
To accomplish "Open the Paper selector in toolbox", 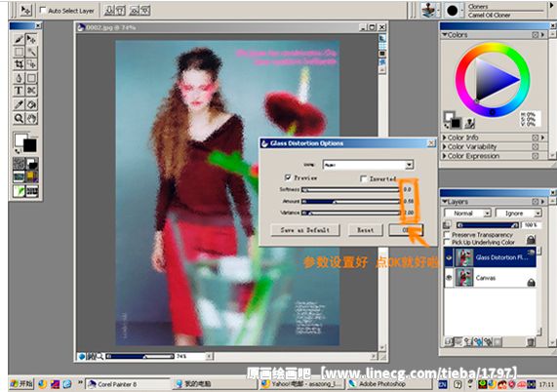I will pos(19,164).
